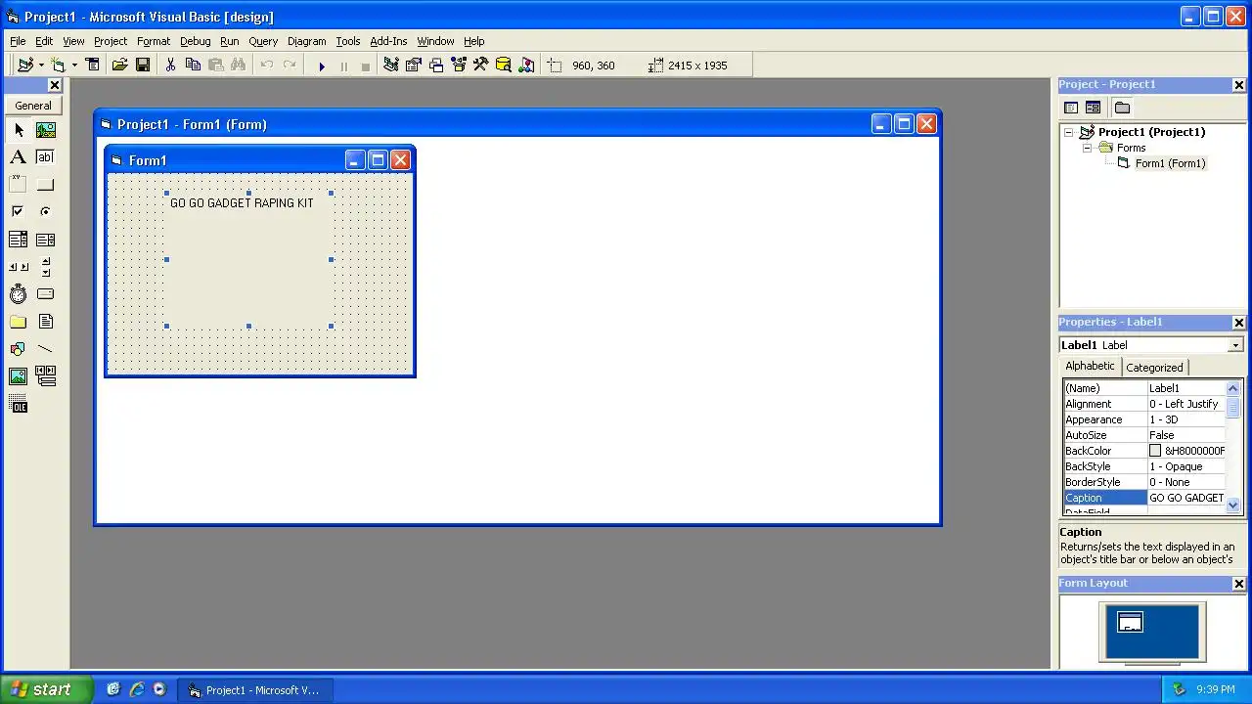Select the horizontal scroll bar tool

[19, 267]
